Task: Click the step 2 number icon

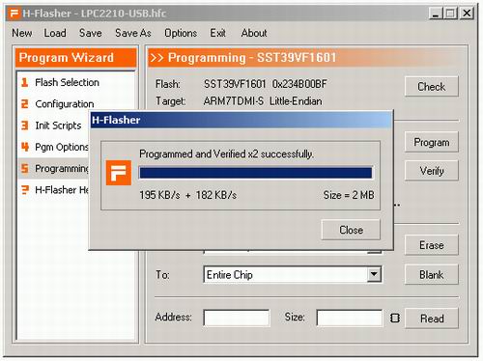Action: tap(24, 104)
